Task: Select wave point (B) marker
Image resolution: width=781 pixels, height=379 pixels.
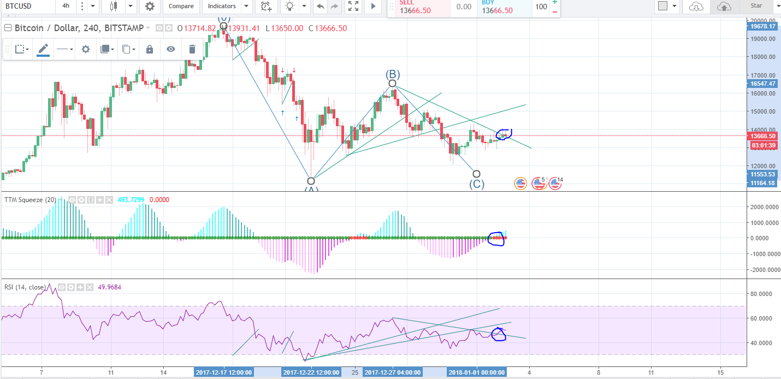Action: click(392, 83)
